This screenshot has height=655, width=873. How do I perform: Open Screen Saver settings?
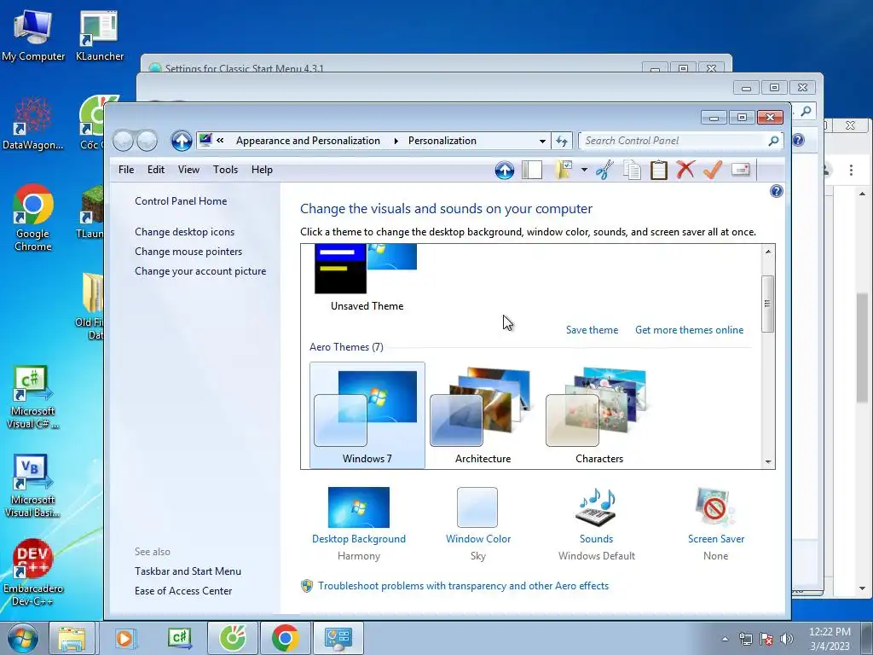click(x=716, y=524)
